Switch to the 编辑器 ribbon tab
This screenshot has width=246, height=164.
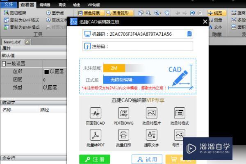coord(45,5)
